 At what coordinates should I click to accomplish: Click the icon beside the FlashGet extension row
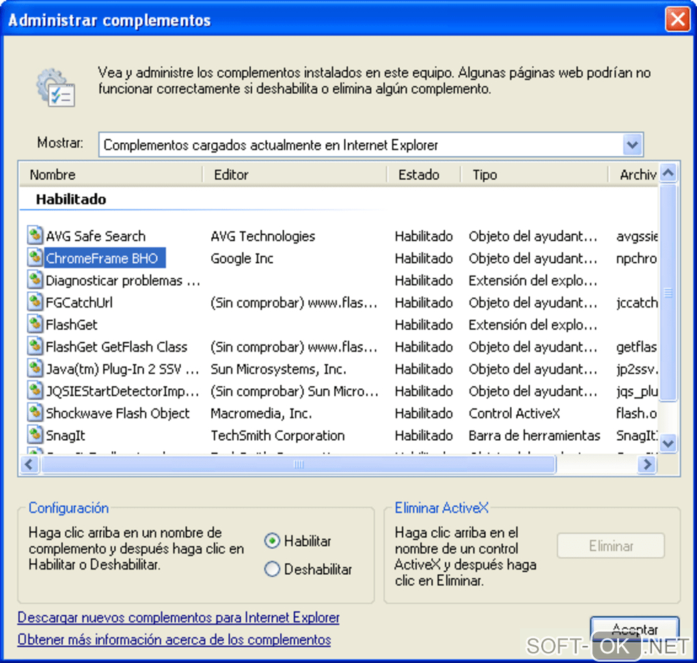35,325
